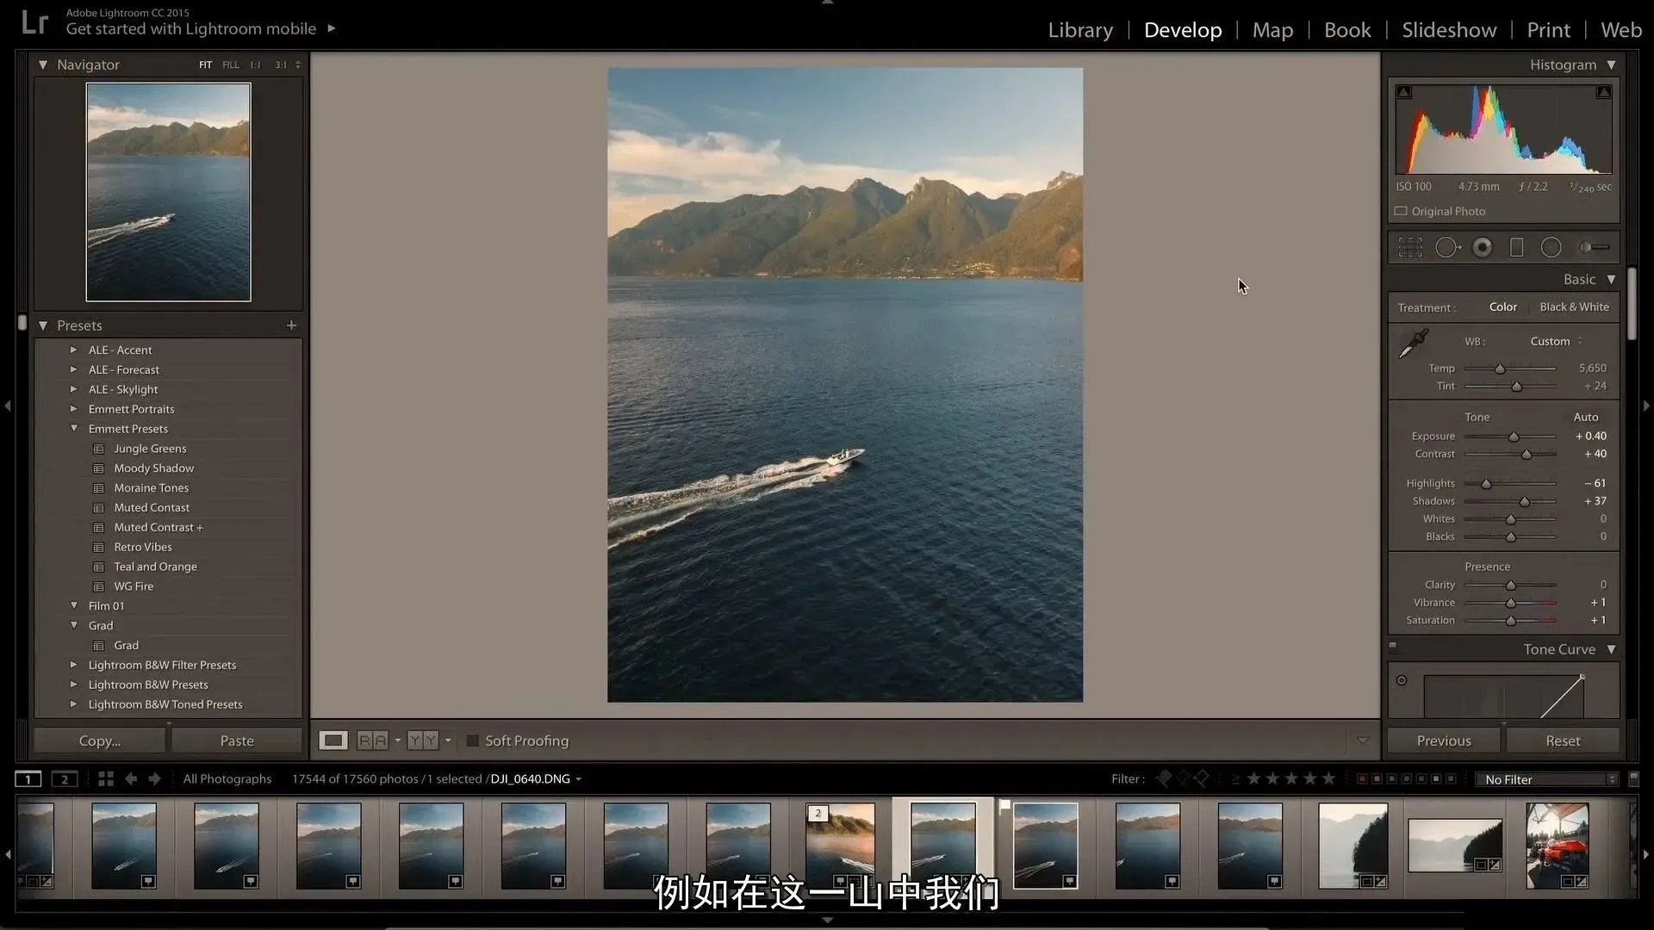Select the Crop Overlay tool
The height and width of the screenshot is (930, 1654).
tap(1410, 248)
